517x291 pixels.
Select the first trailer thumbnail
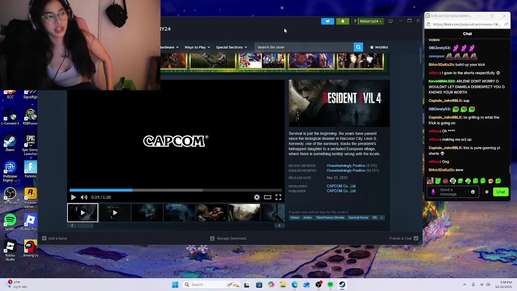coord(82,213)
